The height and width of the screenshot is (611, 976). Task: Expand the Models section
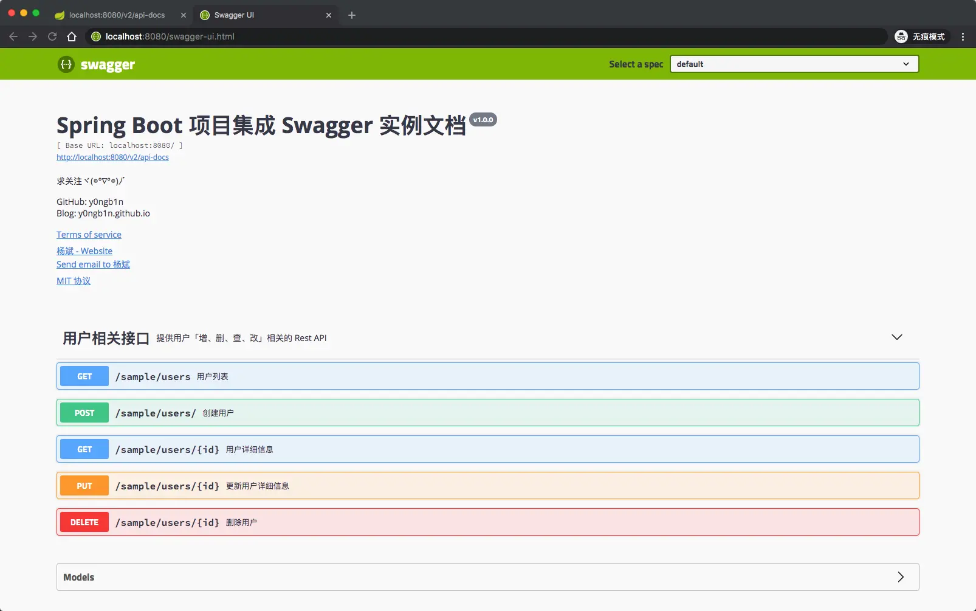click(x=901, y=577)
